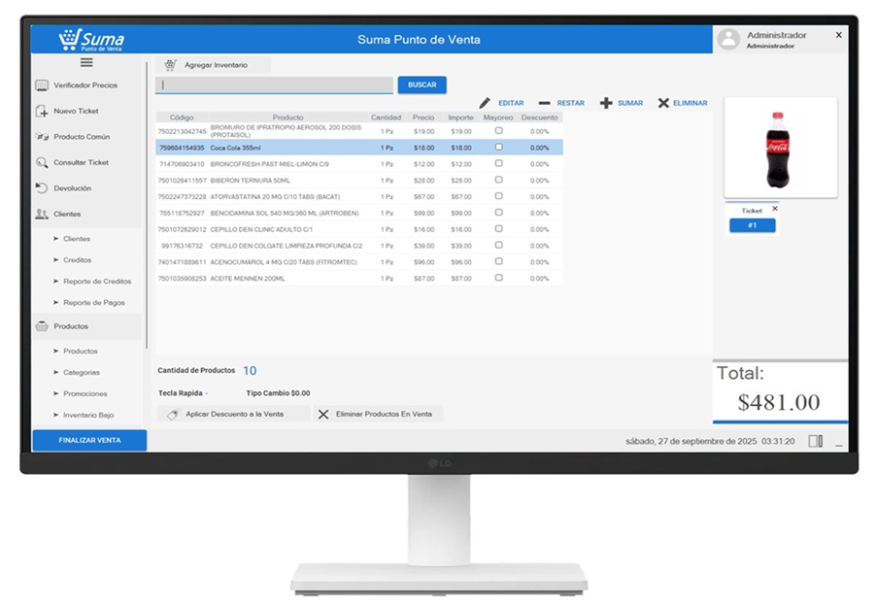
Task: Collapse the Productos sidebar section
Action: 70,327
